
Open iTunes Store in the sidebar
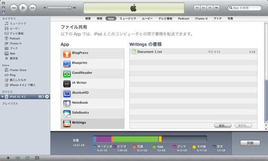25,70
